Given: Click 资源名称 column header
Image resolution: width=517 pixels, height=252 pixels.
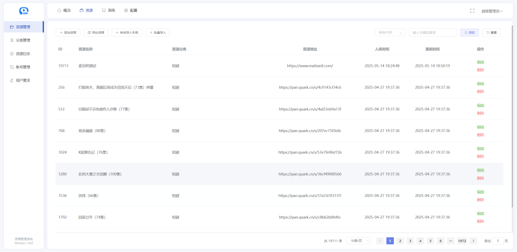Looking at the screenshot, I should click(85, 49).
